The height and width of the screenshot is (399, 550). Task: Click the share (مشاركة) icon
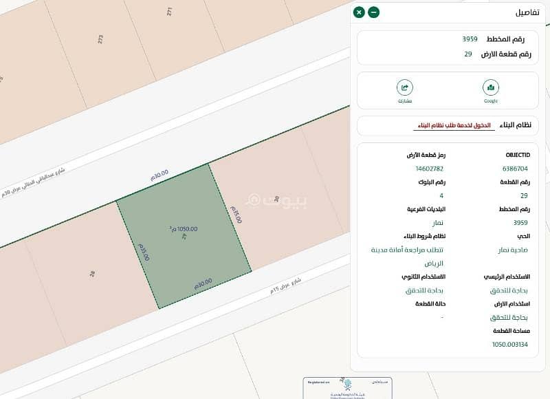[405, 88]
